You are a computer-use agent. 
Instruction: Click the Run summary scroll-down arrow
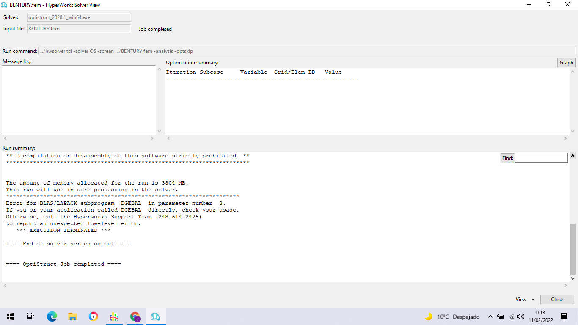click(573, 278)
